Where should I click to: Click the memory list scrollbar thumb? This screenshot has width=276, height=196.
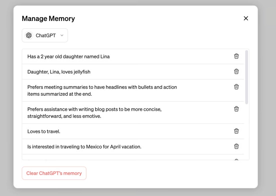coord(247,77)
